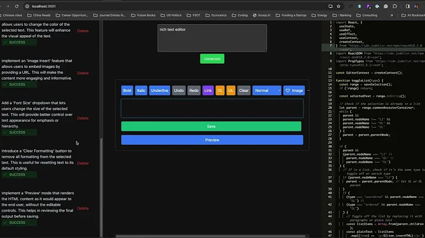Click the purple Link button
Viewport: 425px width, 238px height.
click(208, 91)
